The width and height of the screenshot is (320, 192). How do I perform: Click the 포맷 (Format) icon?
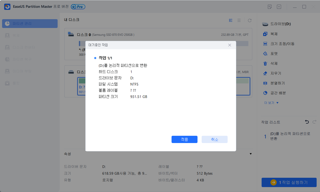[x=265, y=53]
